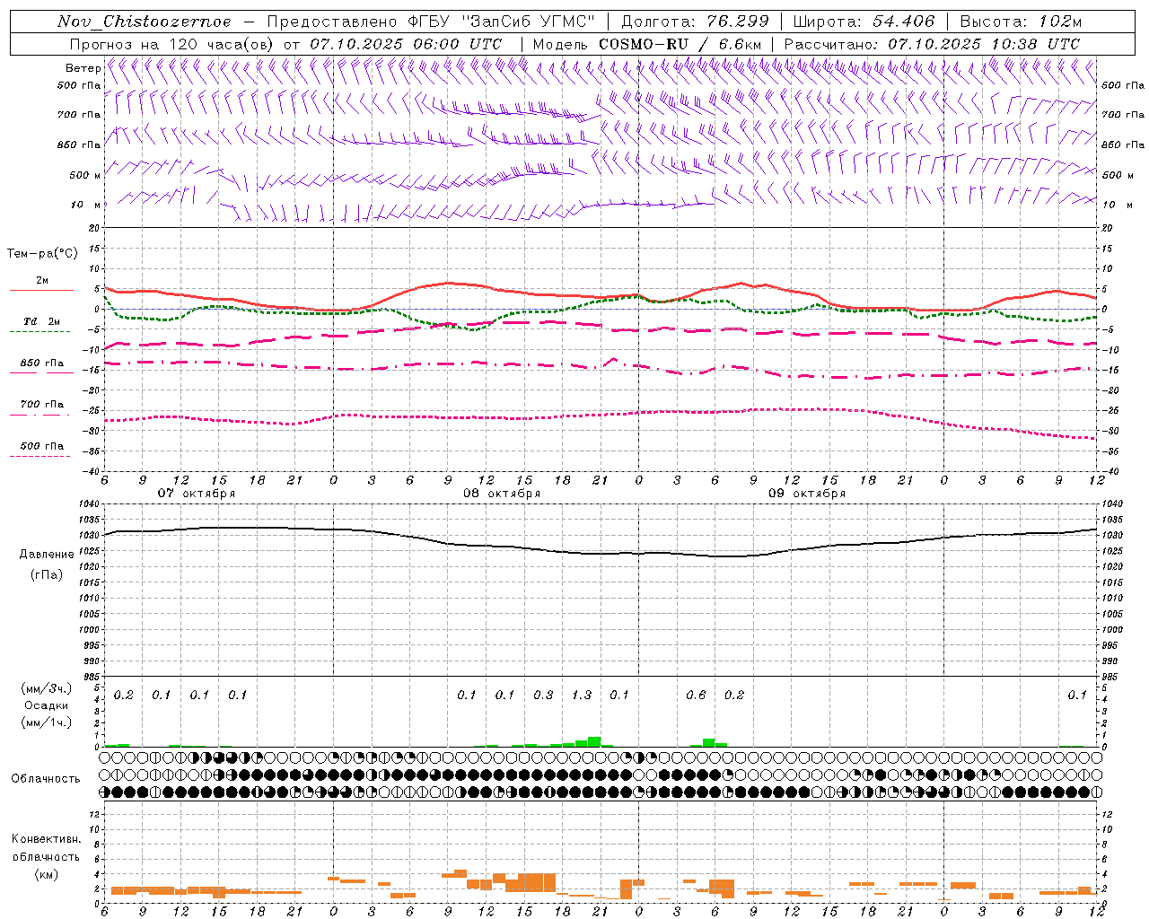1149x919 pixels.
Task: Click the station name Nov_Chistoozernoe in the title
Action: tap(144, 22)
